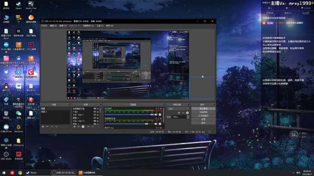The image size is (314, 176).
Task: Remove the selected scene with the minus icon in the 场景 panel
Action: click(x=47, y=127)
